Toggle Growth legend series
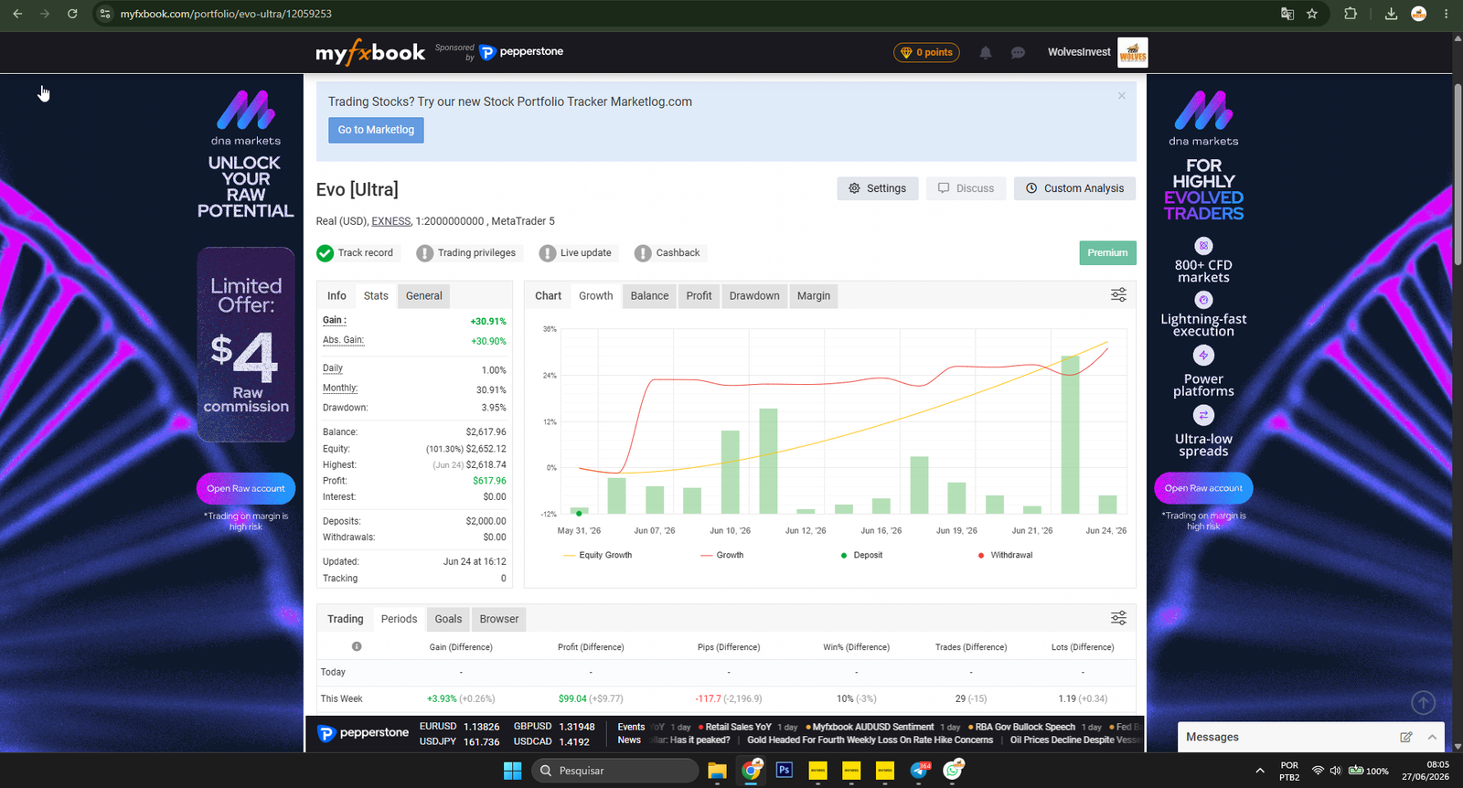Screen dimensions: 1463x788 coord(722,556)
